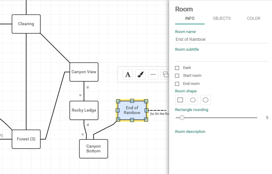Click the 'u' label above Canyon Bottom
272x174 pixels.
click(x=83, y=134)
